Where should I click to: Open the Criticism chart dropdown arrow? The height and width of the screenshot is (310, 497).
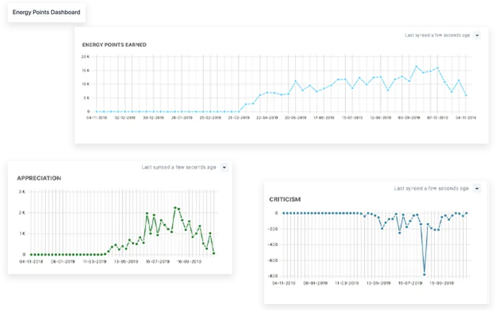[x=477, y=189]
